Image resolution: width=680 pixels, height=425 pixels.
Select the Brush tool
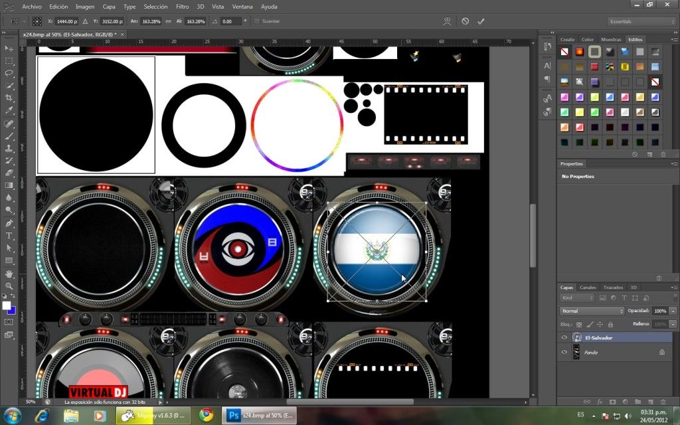click(9, 135)
